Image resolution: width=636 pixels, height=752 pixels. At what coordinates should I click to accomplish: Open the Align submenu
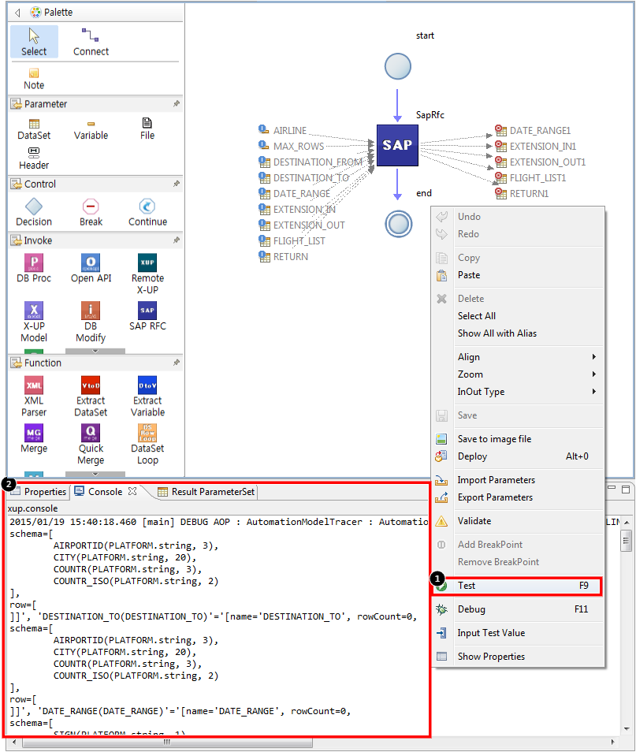[x=518, y=357]
